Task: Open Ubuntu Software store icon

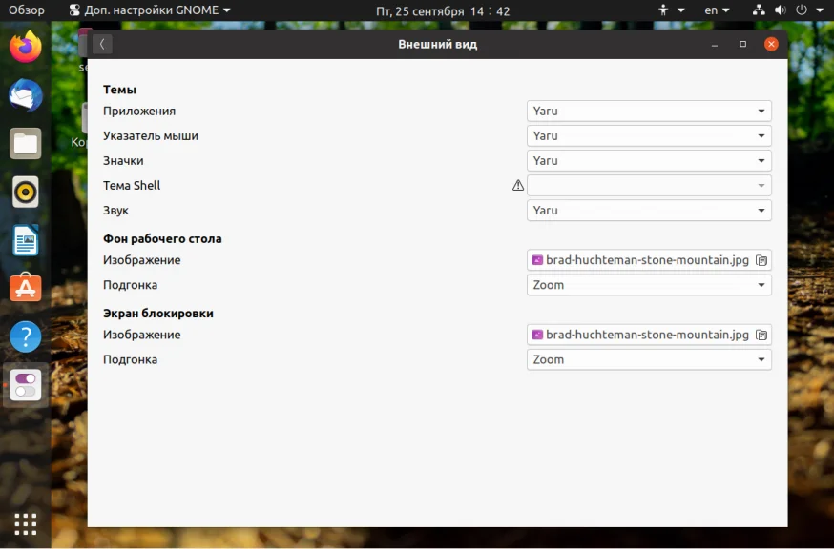Action: pyautogui.click(x=25, y=288)
